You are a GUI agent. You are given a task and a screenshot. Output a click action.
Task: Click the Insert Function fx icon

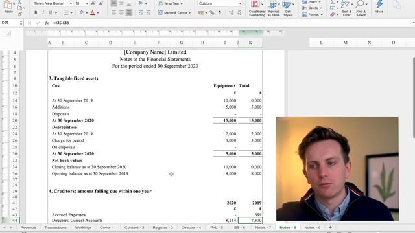(x=47, y=23)
